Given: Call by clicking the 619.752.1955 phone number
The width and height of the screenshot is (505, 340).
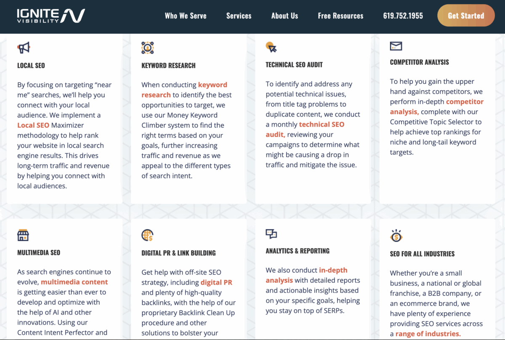Looking at the screenshot, I should click(x=403, y=16).
